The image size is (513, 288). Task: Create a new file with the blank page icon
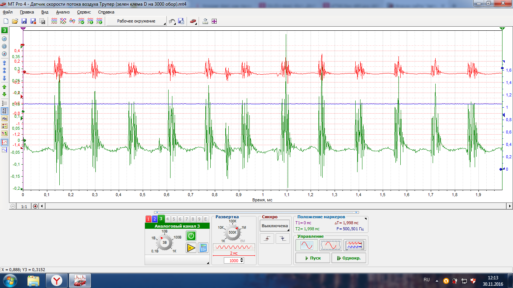[x=6, y=21]
